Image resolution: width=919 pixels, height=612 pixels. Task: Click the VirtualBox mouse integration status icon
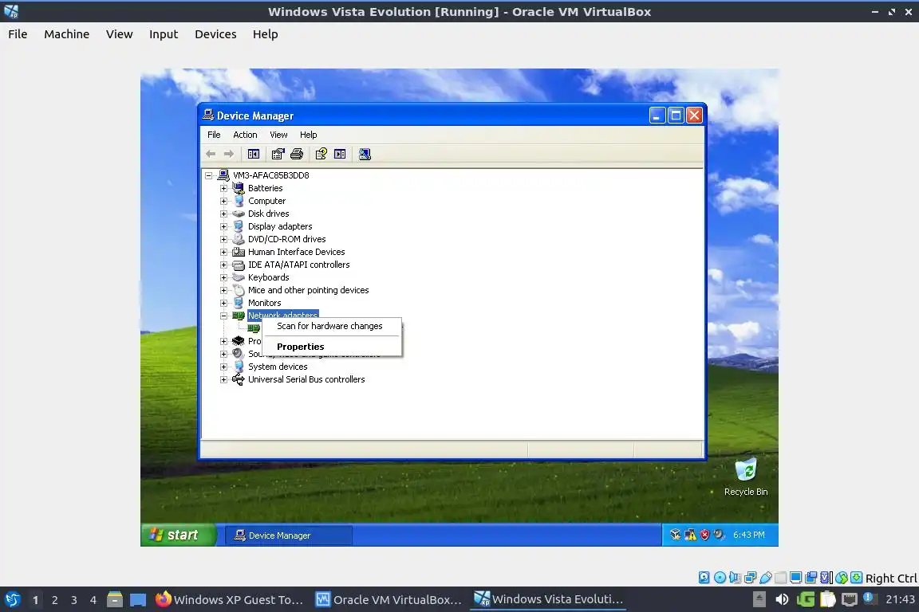(x=842, y=578)
